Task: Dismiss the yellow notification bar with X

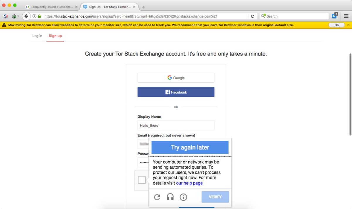Action: point(348,25)
